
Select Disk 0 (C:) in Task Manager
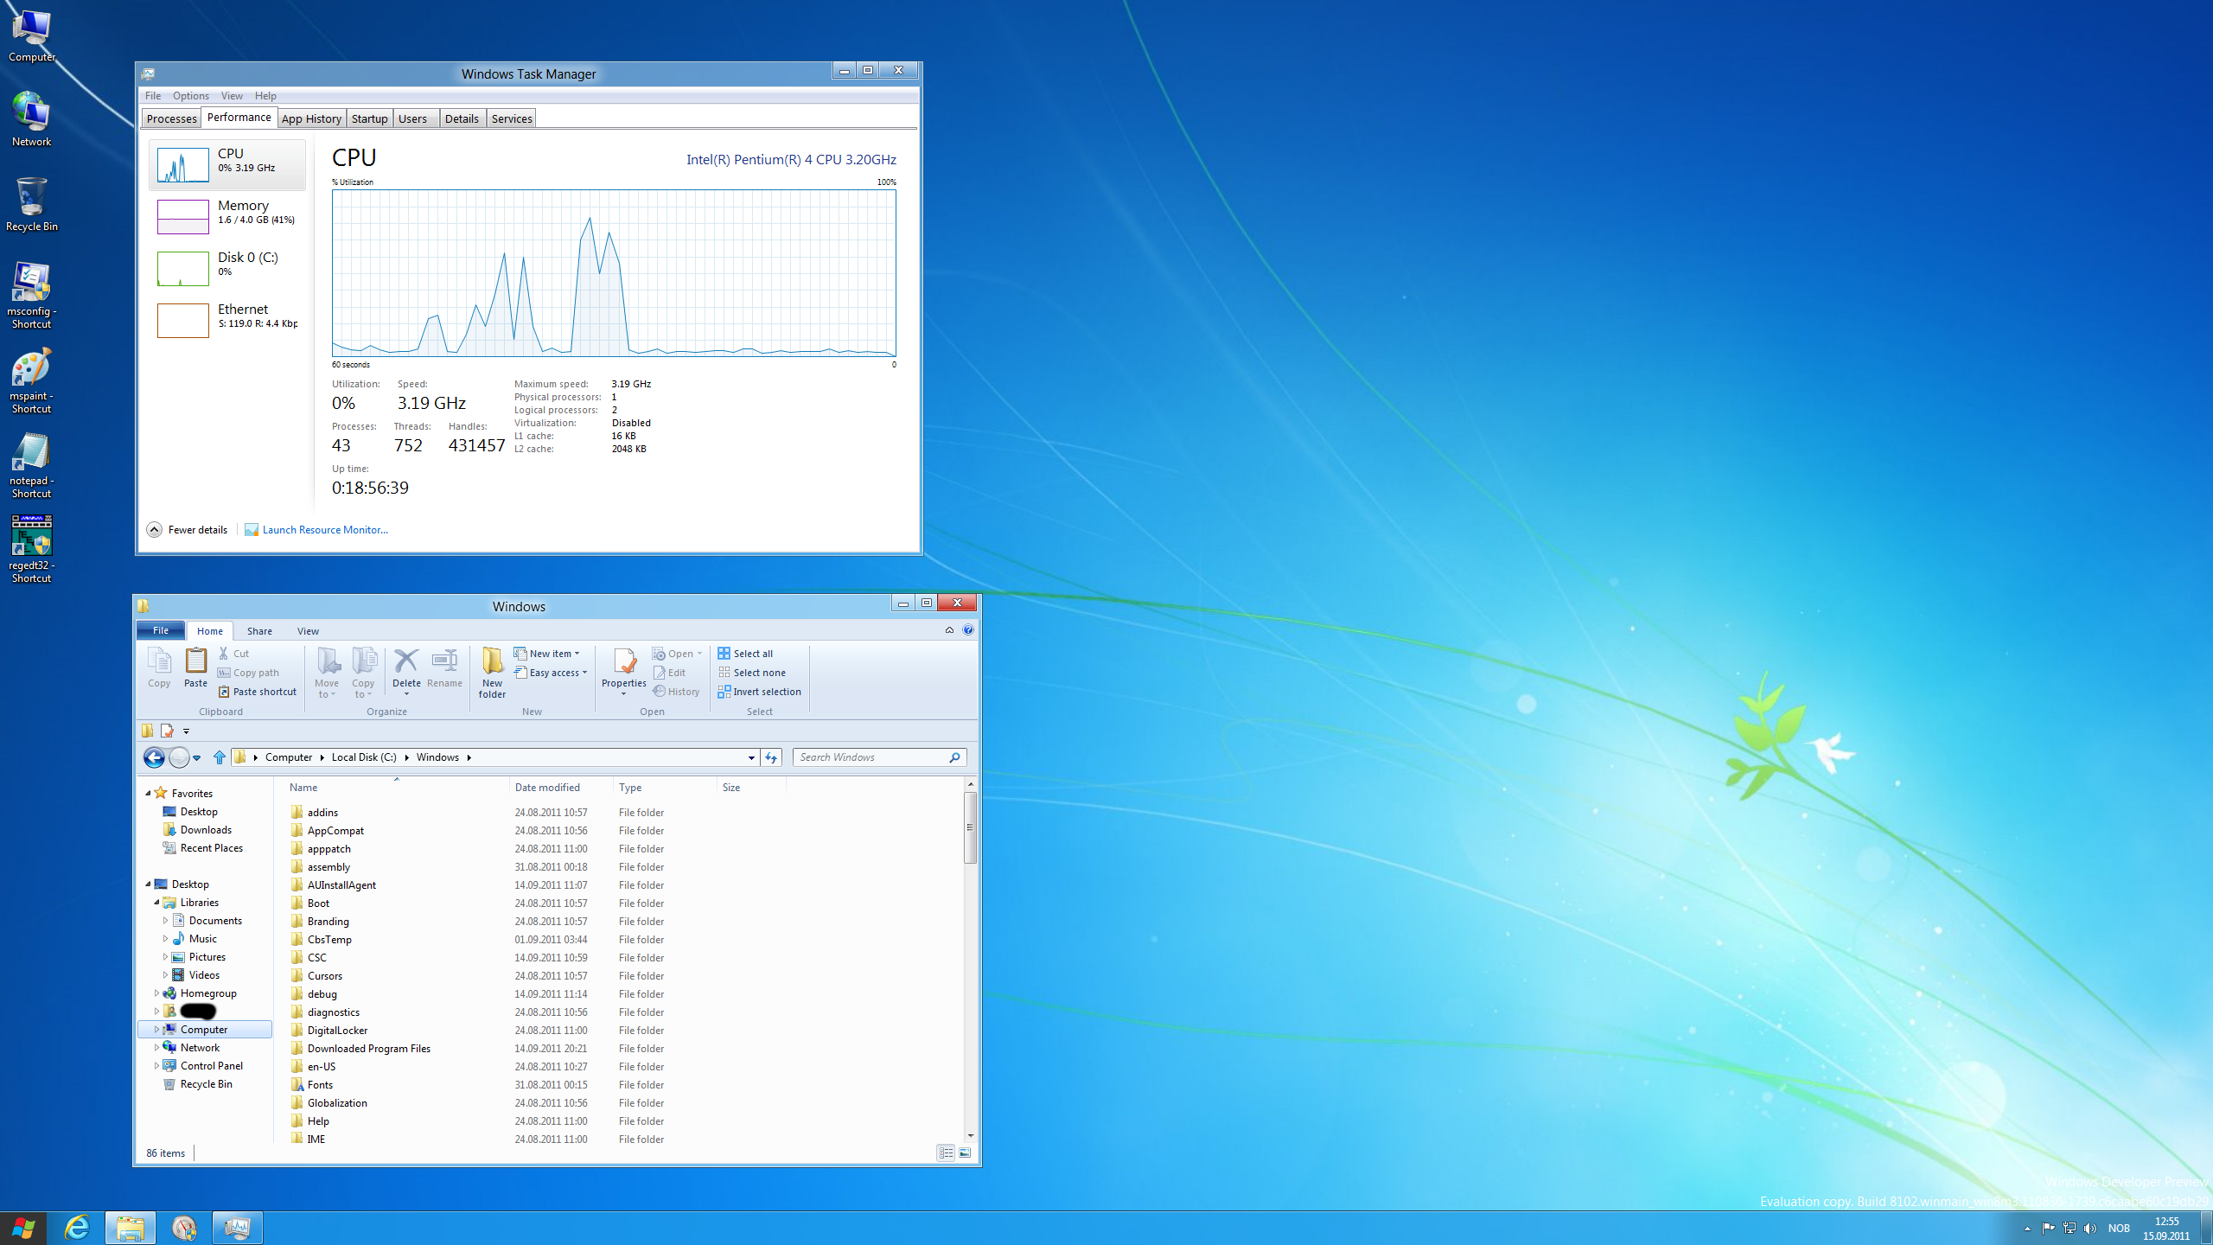(227, 268)
